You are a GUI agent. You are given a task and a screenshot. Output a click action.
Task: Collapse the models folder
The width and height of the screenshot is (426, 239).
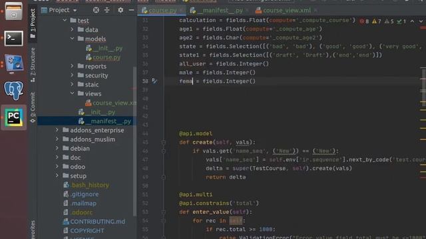[x=73, y=39]
